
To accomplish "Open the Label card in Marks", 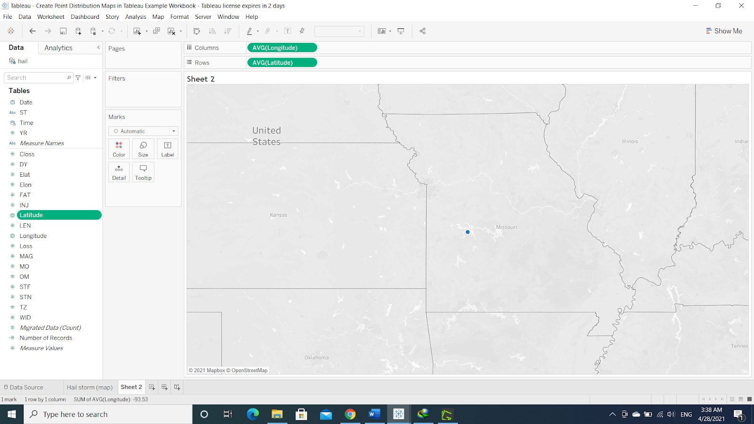I will [167, 149].
